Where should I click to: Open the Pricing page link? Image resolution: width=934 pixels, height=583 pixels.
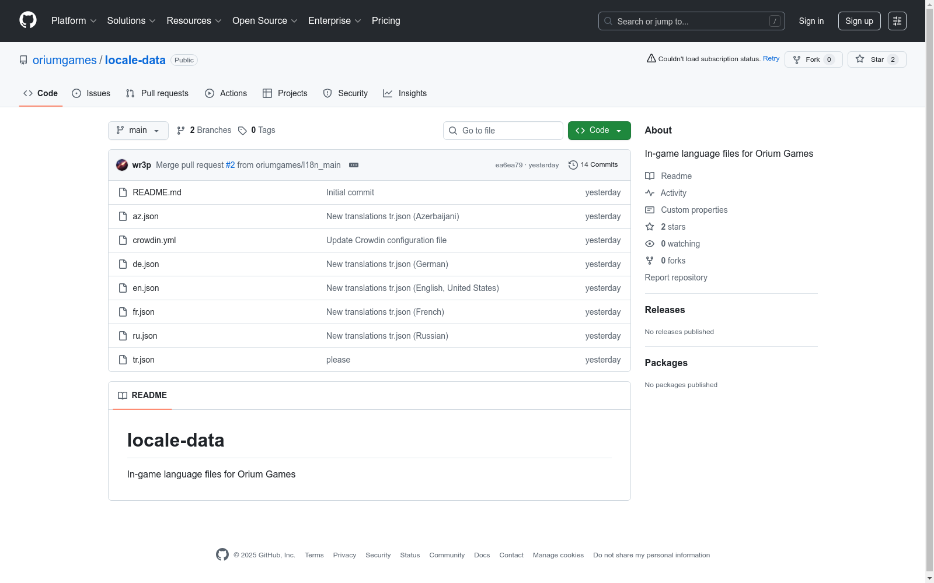386,20
